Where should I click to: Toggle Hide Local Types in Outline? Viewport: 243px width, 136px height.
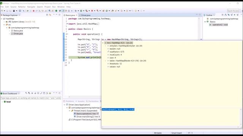pyautogui.click(x=237, y=15)
